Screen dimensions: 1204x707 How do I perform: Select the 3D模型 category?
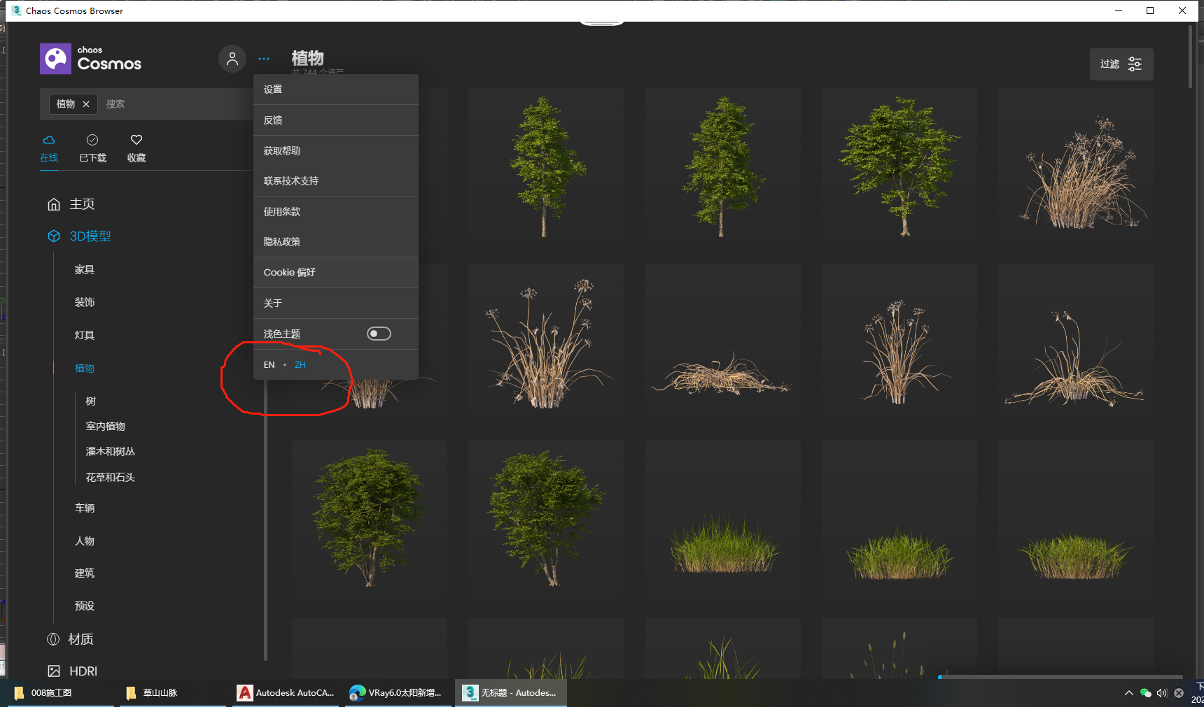[79, 236]
